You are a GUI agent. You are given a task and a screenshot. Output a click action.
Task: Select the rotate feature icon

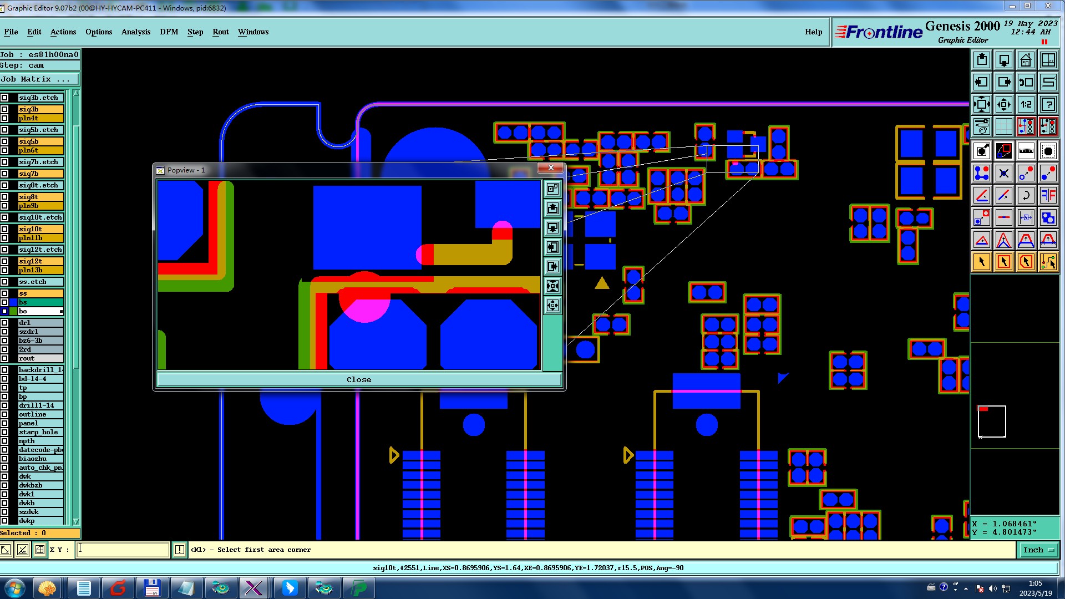coord(1026,195)
